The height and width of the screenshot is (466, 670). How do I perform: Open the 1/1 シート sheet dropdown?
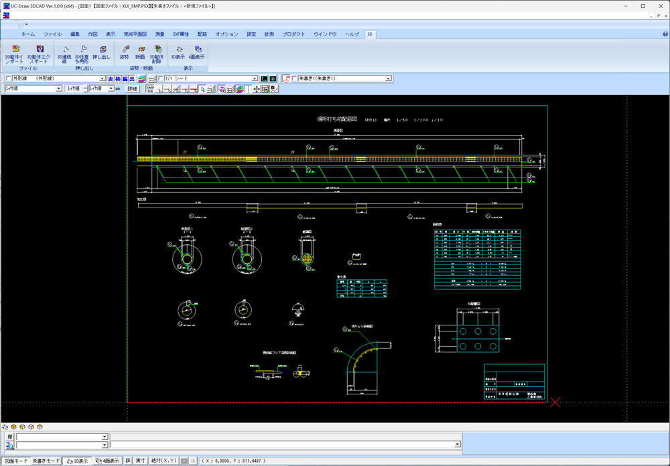click(x=255, y=78)
